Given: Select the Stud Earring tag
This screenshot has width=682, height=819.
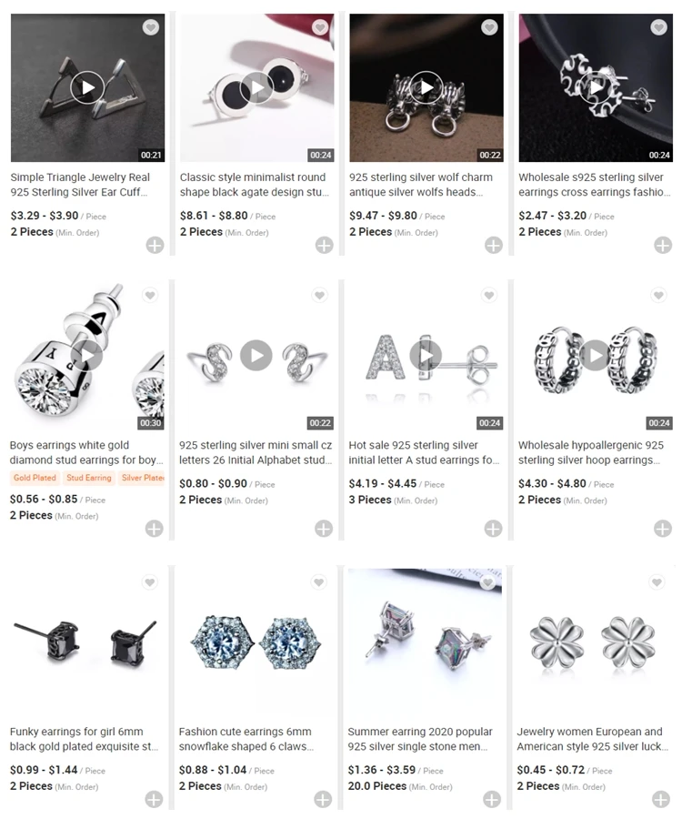Looking at the screenshot, I should [89, 478].
